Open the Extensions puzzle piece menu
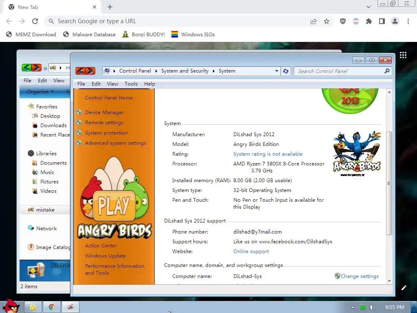417x313 pixels. (x=369, y=21)
